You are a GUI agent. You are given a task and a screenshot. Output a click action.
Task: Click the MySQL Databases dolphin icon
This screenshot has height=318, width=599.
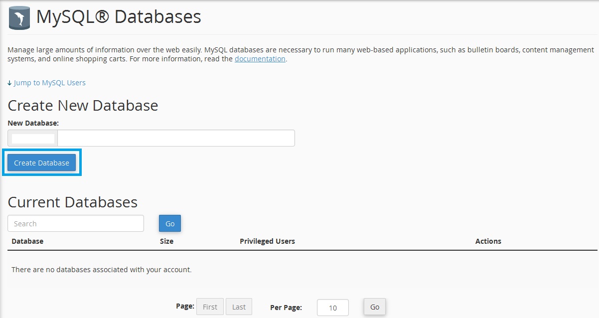(18, 17)
